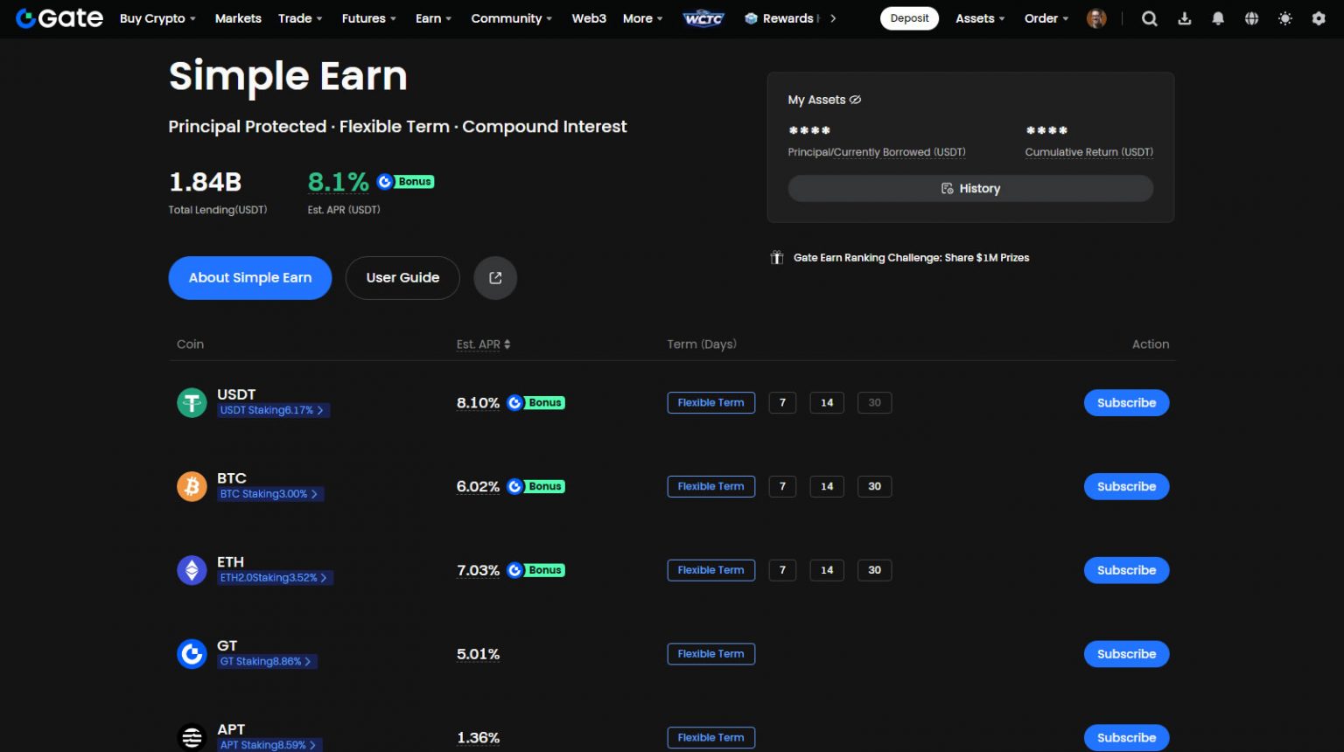The image size is (1344, 752).
Task: Toggle the light/dark theme sun icon
Action: (1285, 18)
